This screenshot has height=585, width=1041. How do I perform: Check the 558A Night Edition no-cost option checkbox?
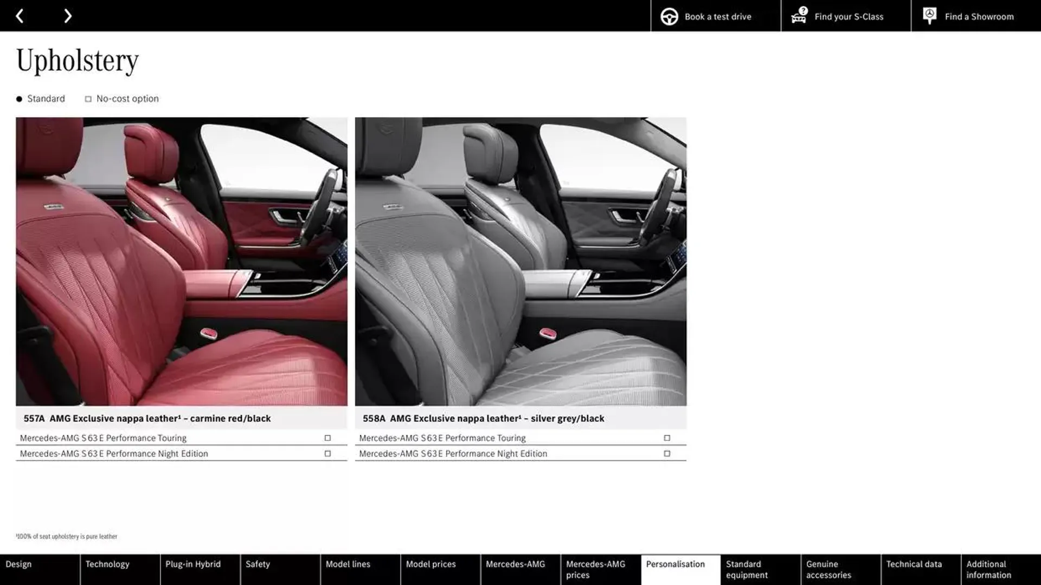click(666, 453)
